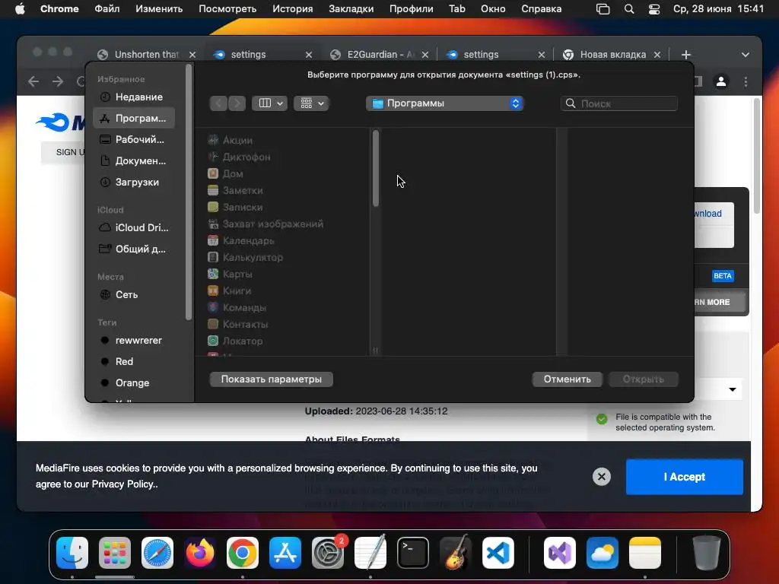Viewport: 779px width, 584px height.
Task: Click the Chrome icon in the Dock
Action: pos(243,553)
